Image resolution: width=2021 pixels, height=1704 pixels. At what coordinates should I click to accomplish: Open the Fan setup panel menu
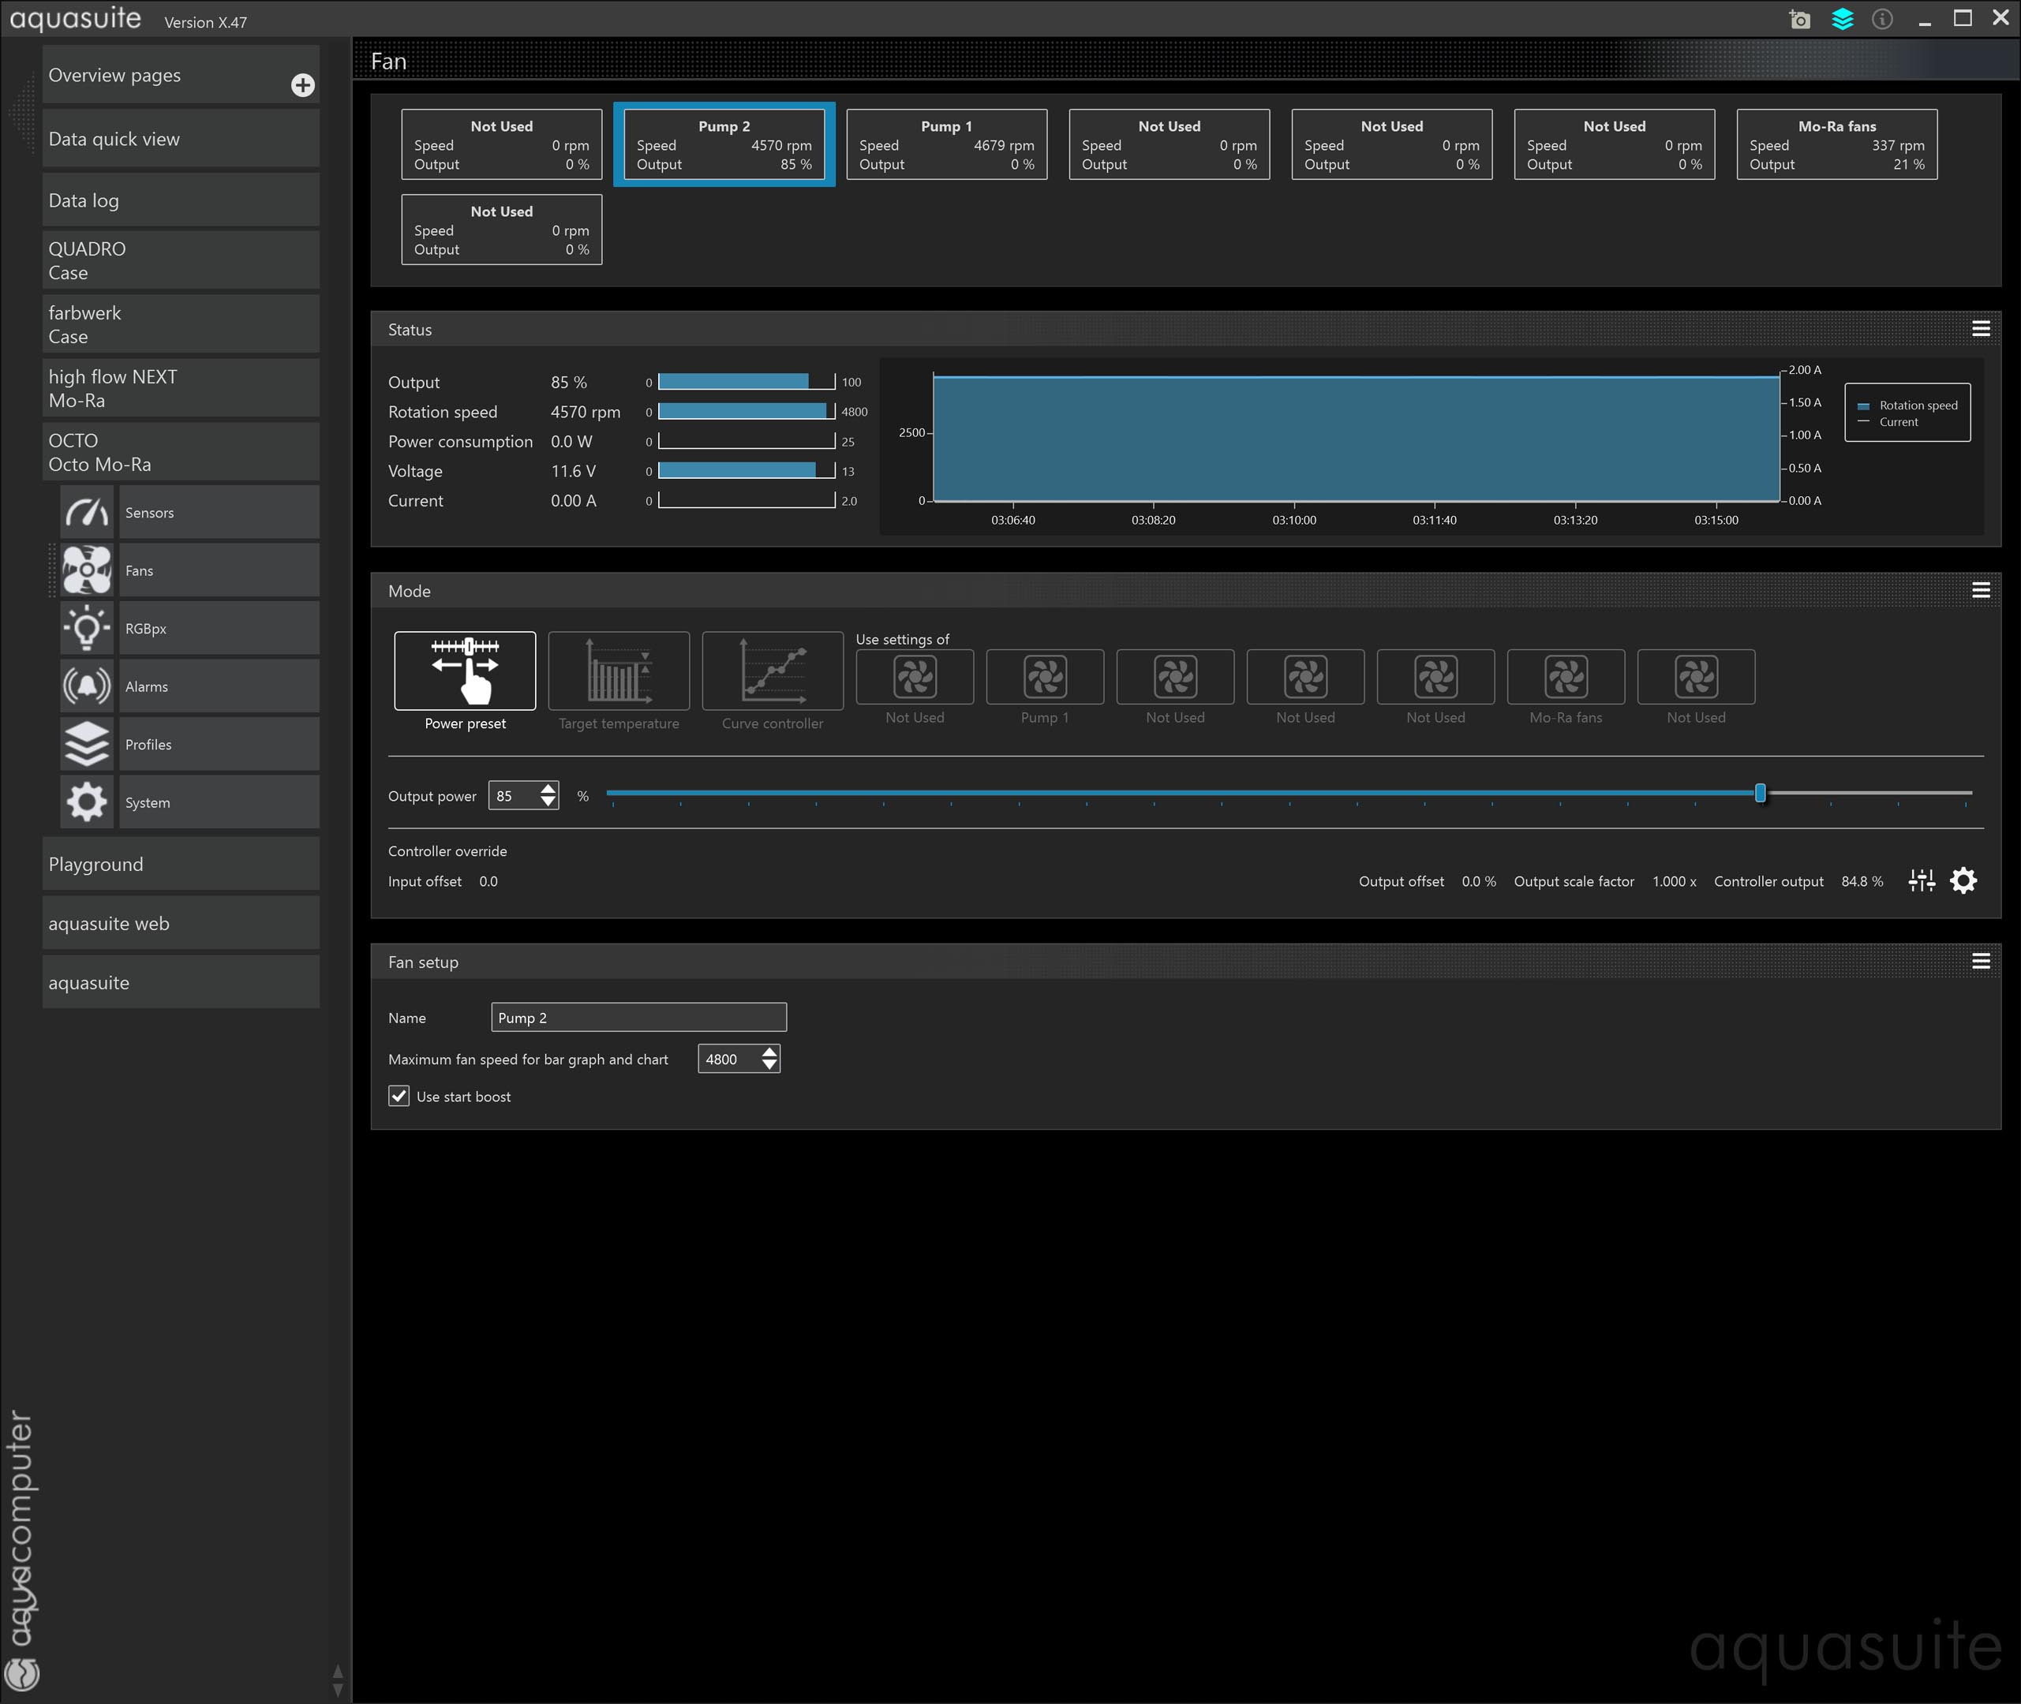(x=1981, y=961)
